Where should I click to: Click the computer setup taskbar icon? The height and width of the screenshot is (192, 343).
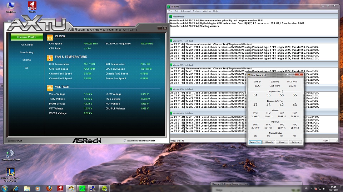coord(93,188)
